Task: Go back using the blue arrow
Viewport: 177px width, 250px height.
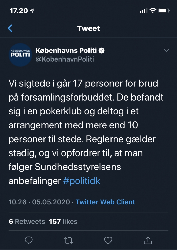Action: pos(10,28)
